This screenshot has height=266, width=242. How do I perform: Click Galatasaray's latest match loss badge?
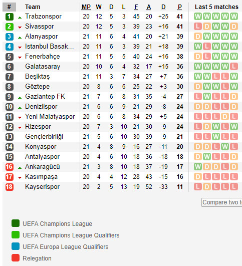[234, 67]
